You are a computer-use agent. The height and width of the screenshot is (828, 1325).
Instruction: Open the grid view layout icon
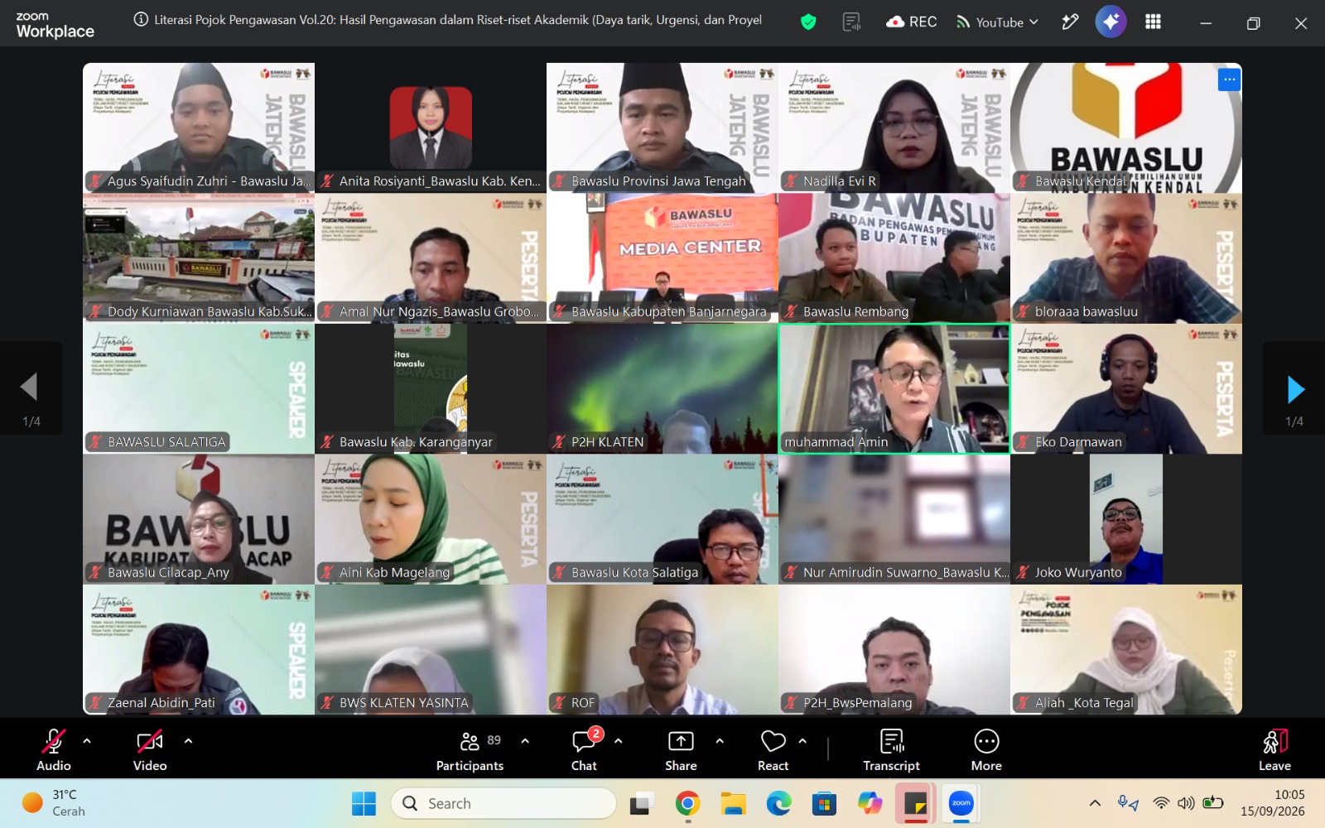[1153, 22]
